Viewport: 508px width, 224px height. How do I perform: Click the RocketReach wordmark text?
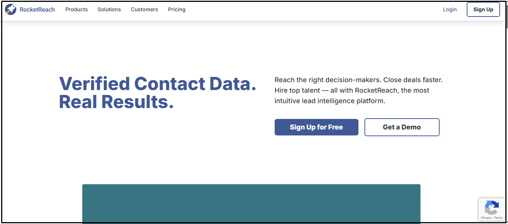(37, 10)
